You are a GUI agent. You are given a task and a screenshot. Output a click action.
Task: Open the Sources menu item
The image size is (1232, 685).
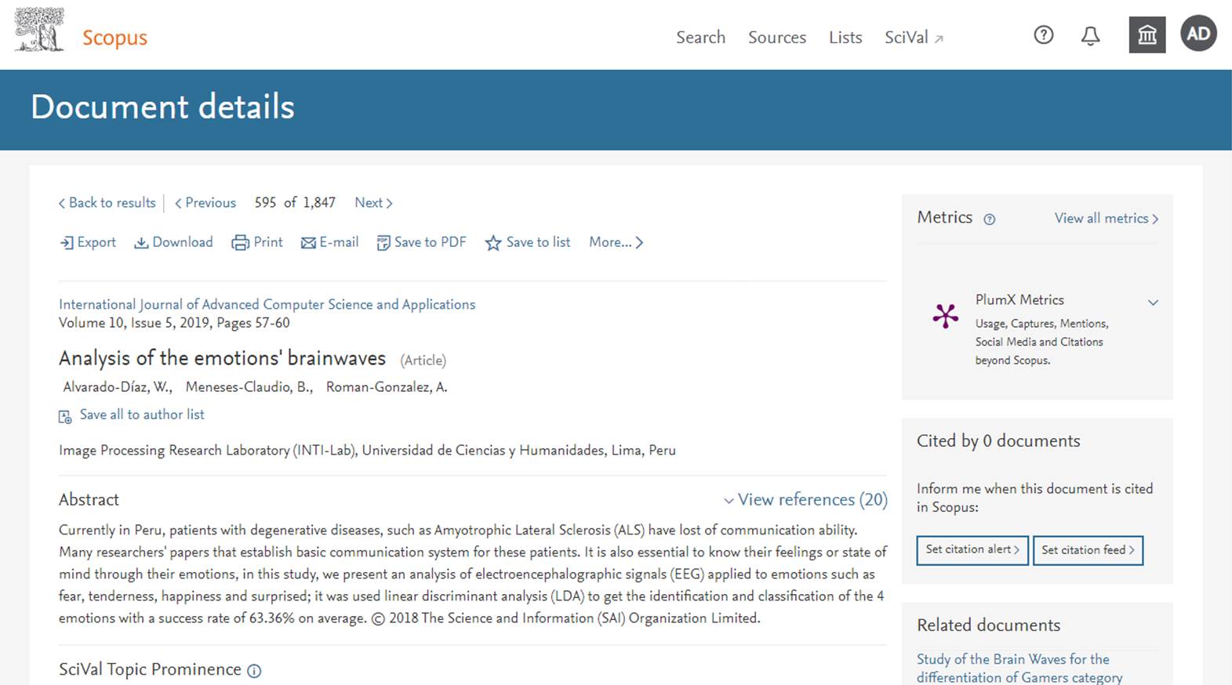777,37
